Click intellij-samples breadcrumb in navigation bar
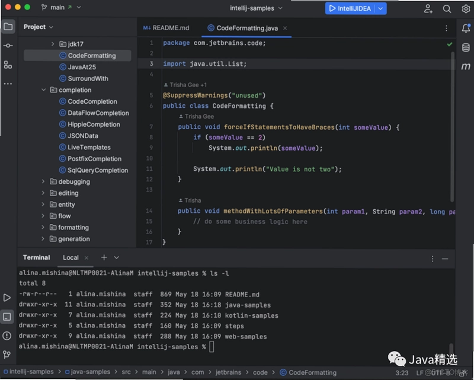 [x=28, y=372]
